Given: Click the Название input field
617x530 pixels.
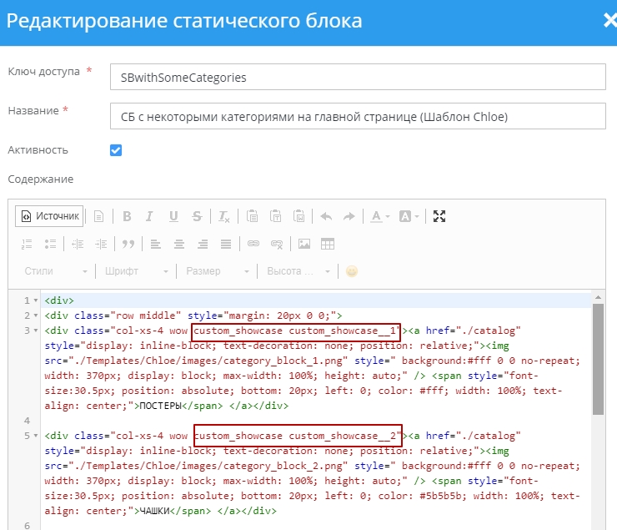Looking at the screenshot, I should point(358,116).
